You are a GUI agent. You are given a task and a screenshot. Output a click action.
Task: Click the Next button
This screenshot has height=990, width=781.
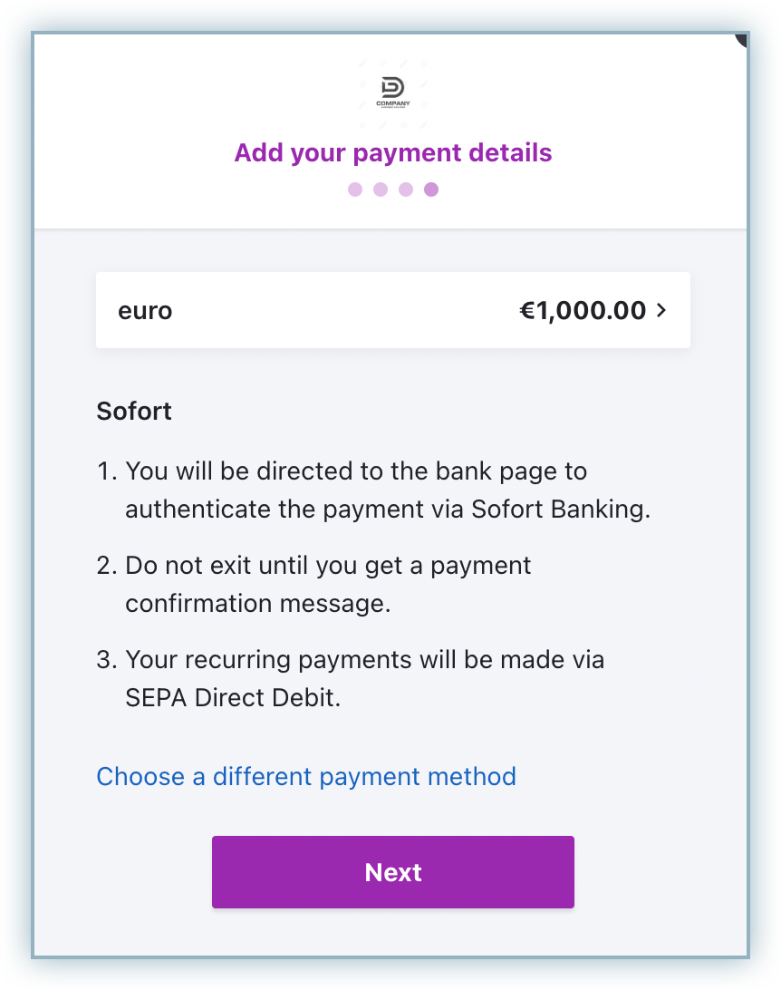point(393,872)
